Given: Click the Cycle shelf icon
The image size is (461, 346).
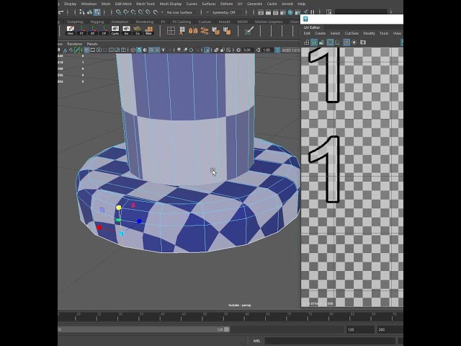Looking at the screenshot, I should tap(115, 30).
